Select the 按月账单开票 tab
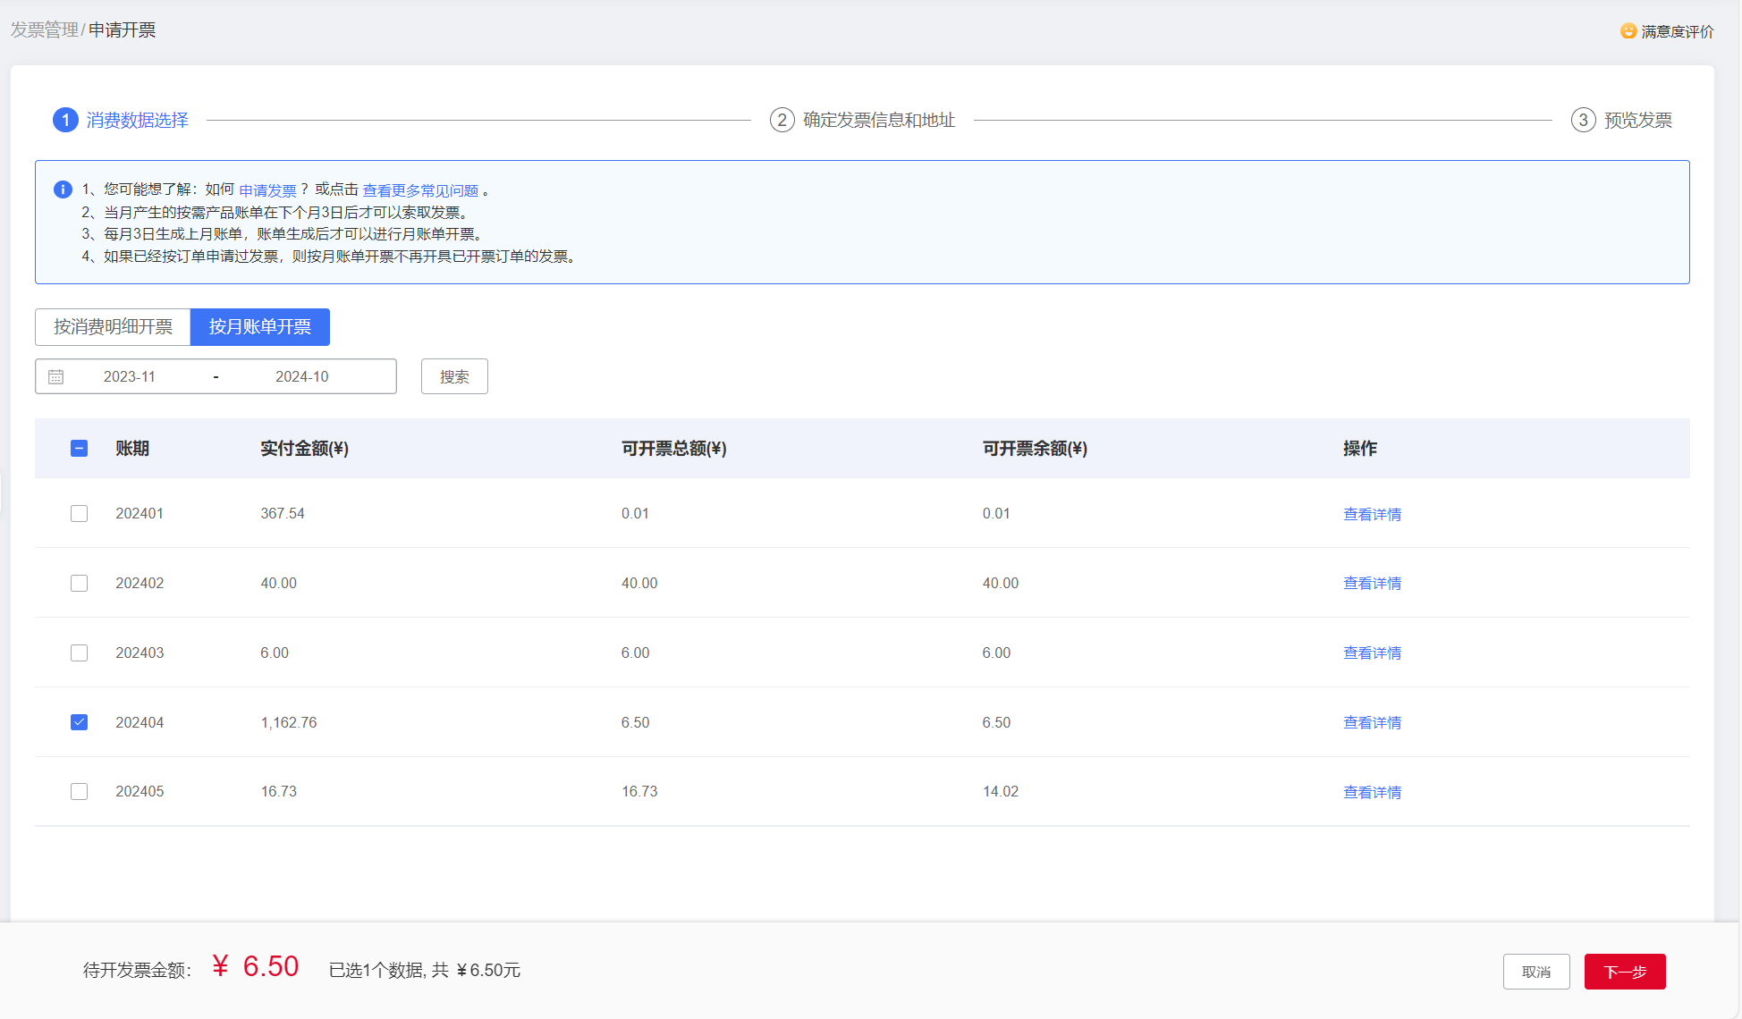The image size is (1742, 1019). (x=259, y=327)
